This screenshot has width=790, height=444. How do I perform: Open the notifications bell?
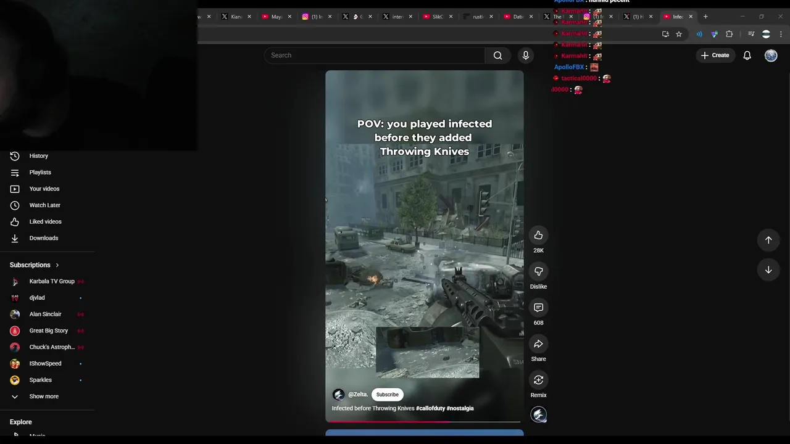[x=747, y=55]
